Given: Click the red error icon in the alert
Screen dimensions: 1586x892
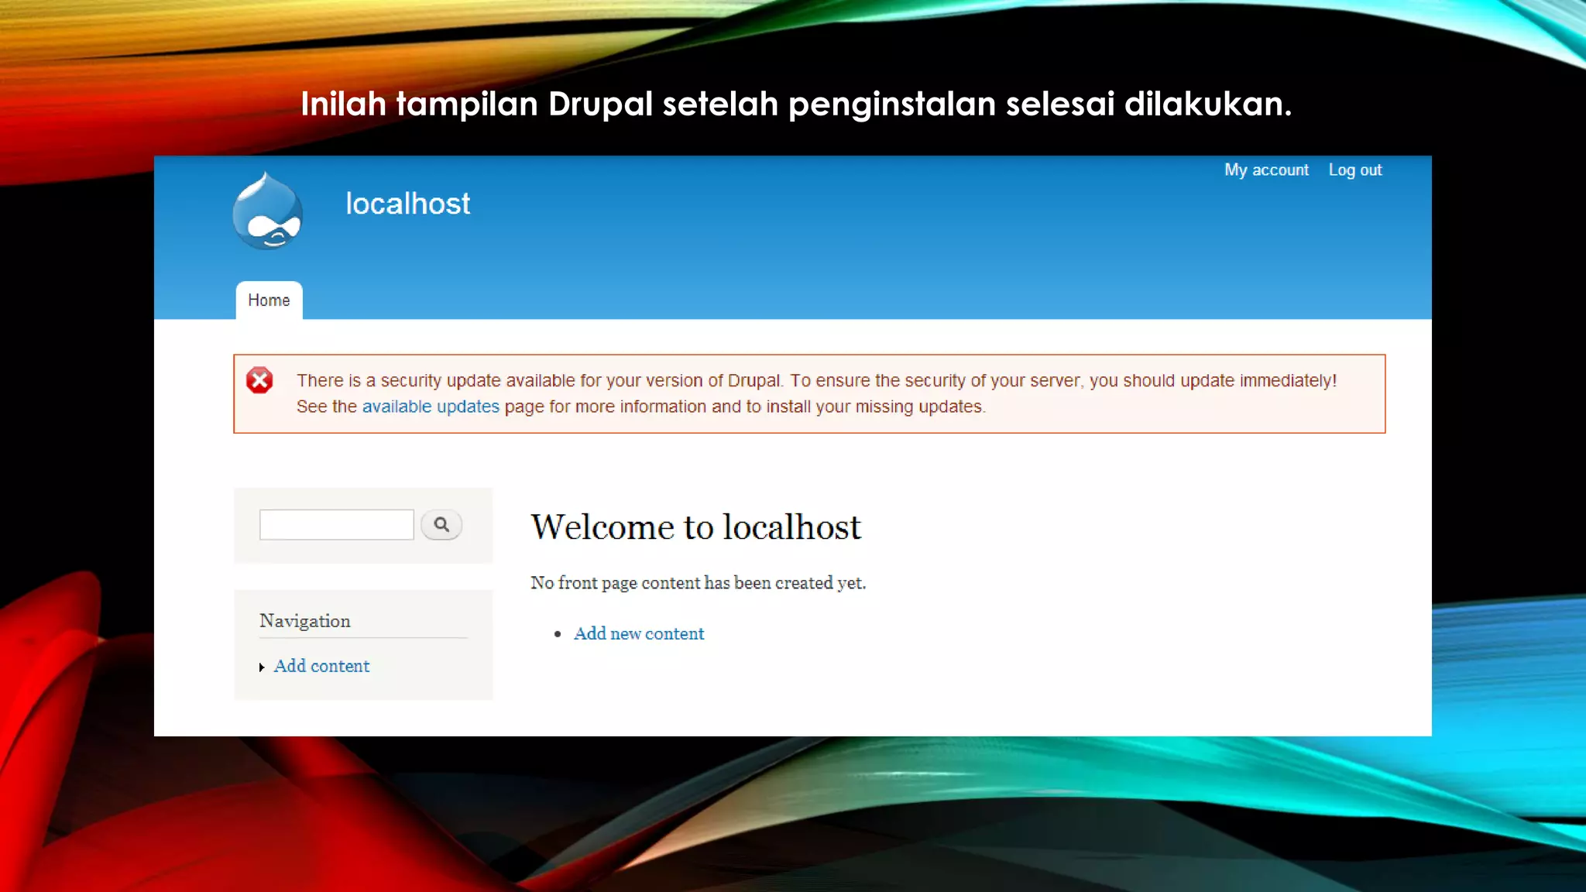Looking at the screenshot, I should [259, 380].
